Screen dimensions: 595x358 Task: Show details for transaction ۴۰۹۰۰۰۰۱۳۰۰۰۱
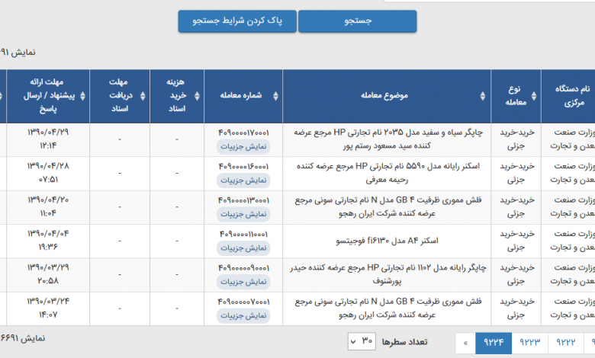pyautogui.click(x=243, y=214)
